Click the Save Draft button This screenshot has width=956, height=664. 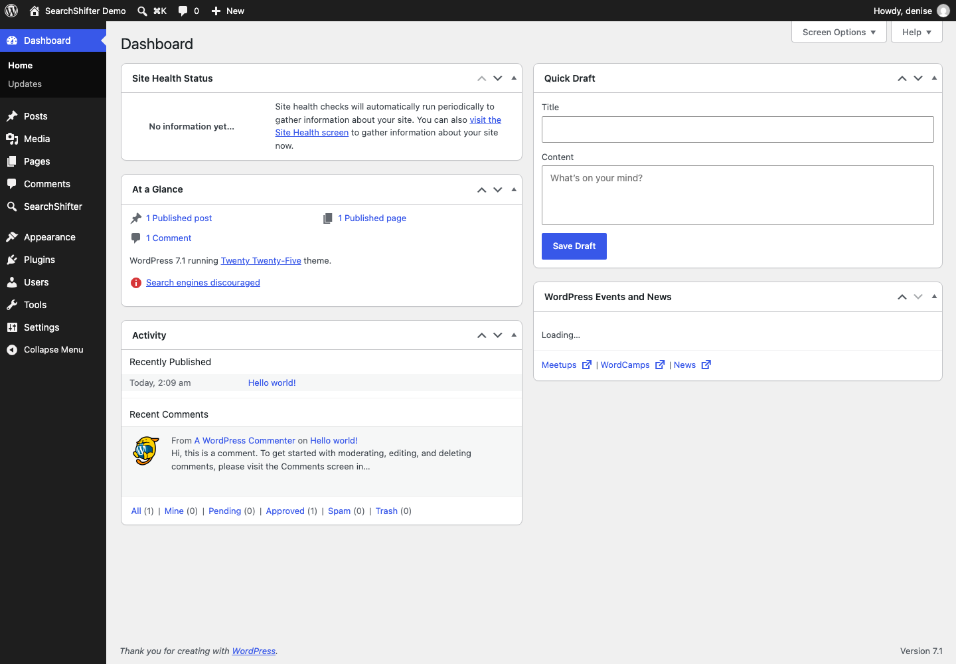[x=574, y=246]
